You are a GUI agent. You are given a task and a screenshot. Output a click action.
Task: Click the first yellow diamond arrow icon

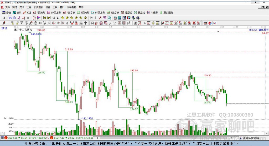(x=63, y=18)
